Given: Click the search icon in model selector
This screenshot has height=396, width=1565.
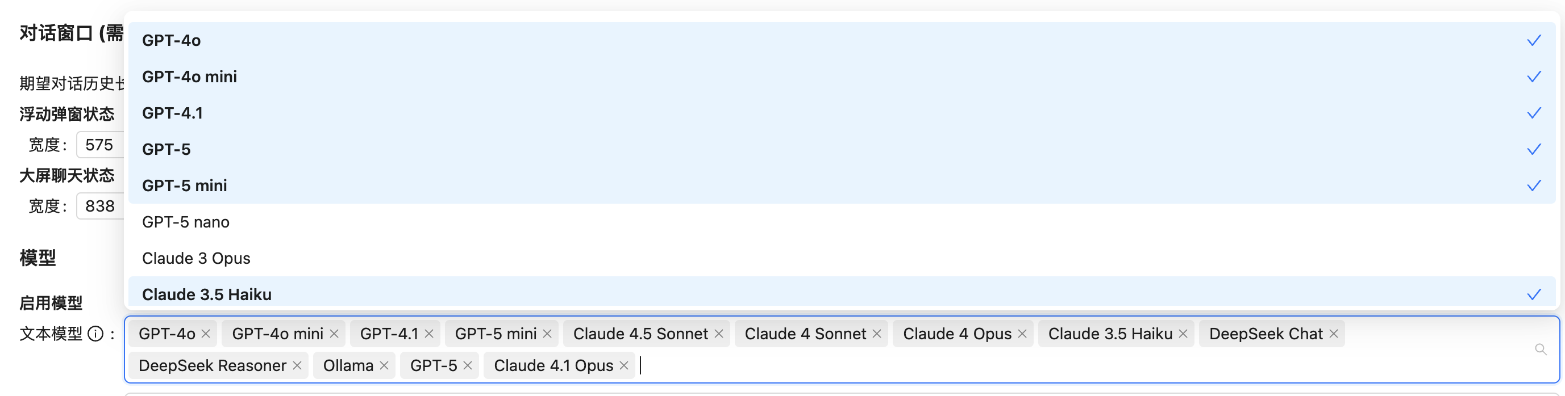Looking at the screenshot, I should coord(1540,349).
